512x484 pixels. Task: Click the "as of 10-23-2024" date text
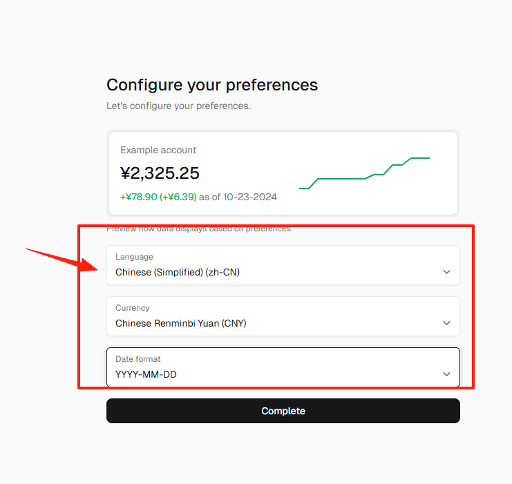[238, 197]
